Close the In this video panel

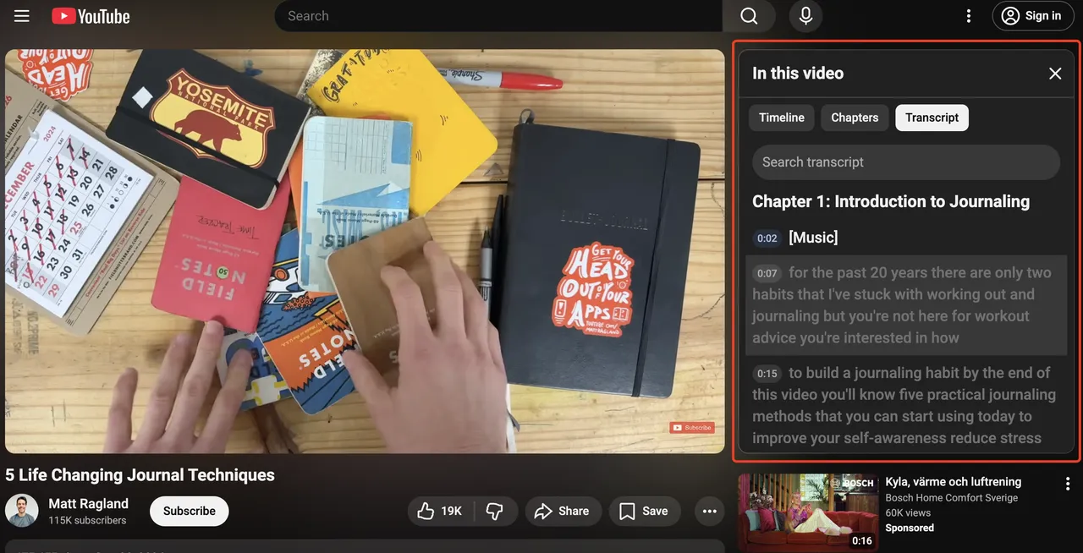[1055, 74]
